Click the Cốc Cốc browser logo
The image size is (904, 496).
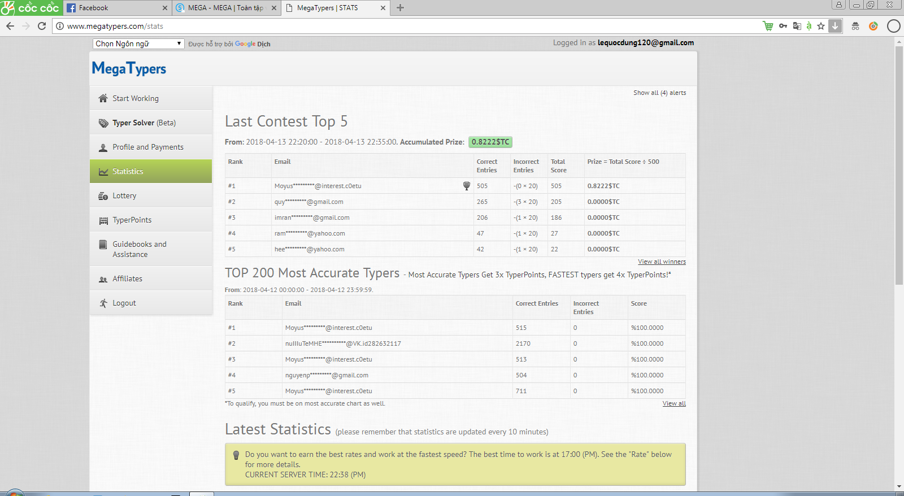tap(30, 8)
